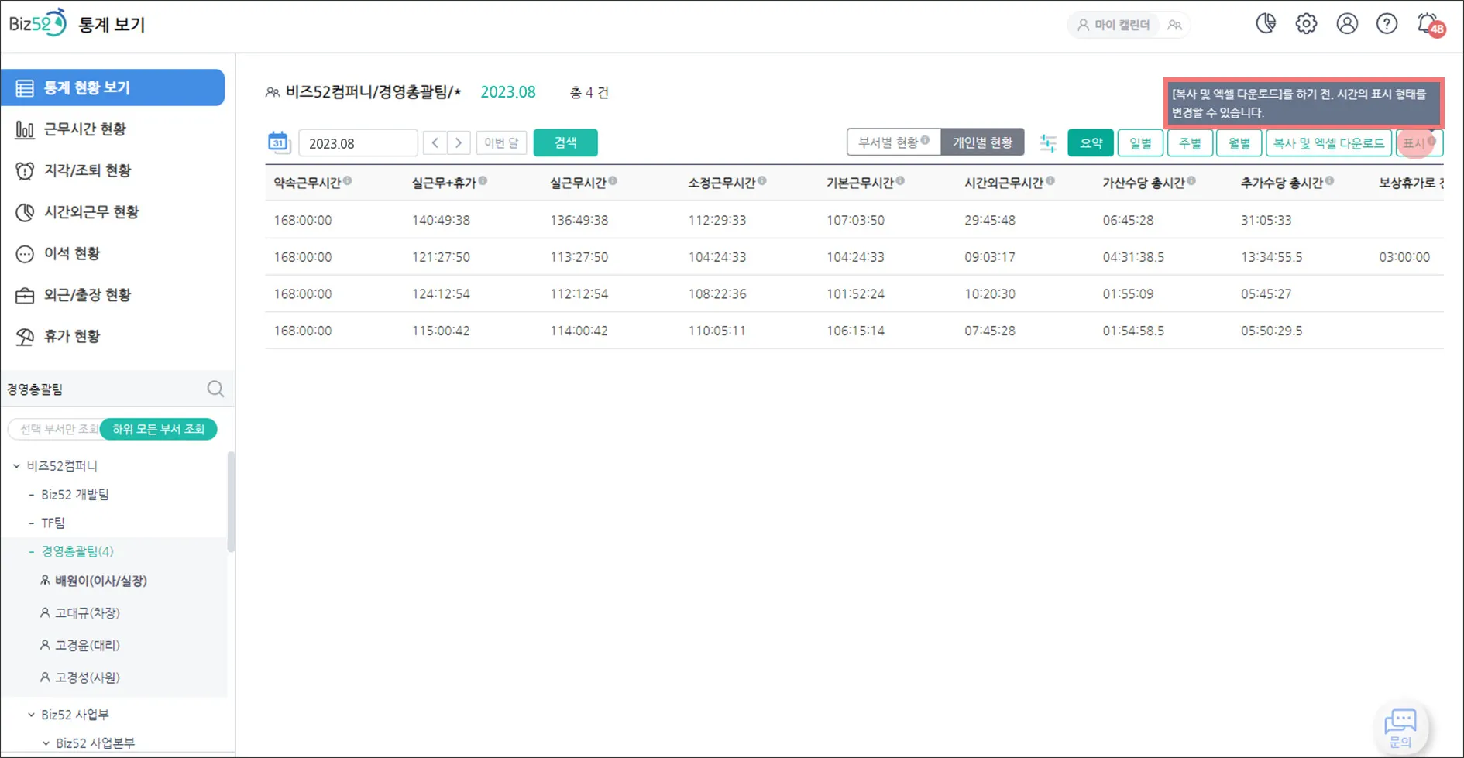The image size is (1464, 758).
Task: Open the filter sliders icon
Action: [x=1047, y=142]
